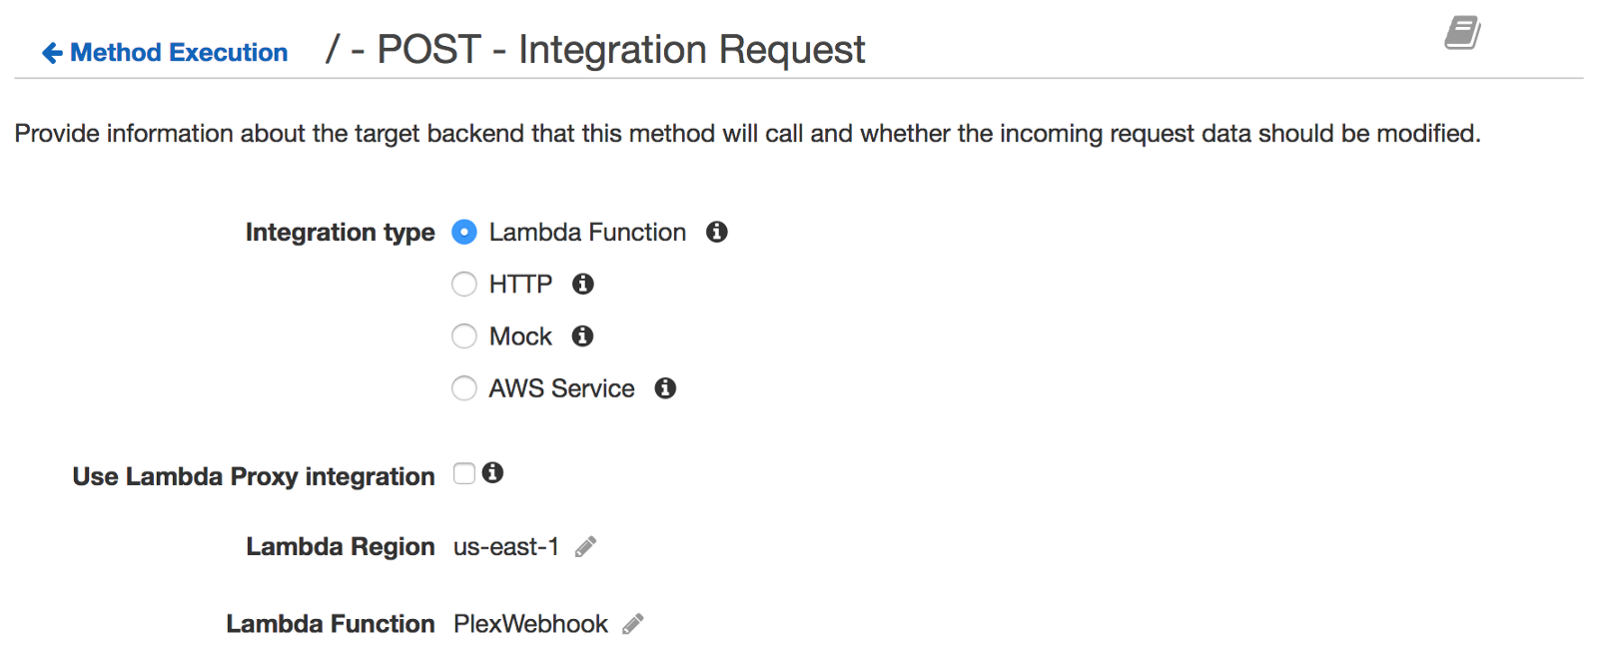Go back via Method Execution link
Image resolution: width=1598 pixels, height=663 pixels.
point(179,53)
